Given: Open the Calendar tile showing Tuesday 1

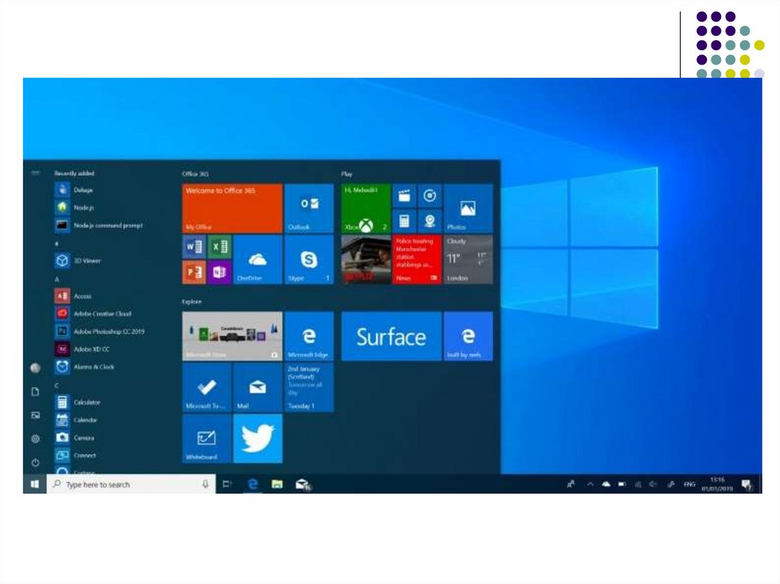Looking at the screenshot, I should (x=309, y=388).
